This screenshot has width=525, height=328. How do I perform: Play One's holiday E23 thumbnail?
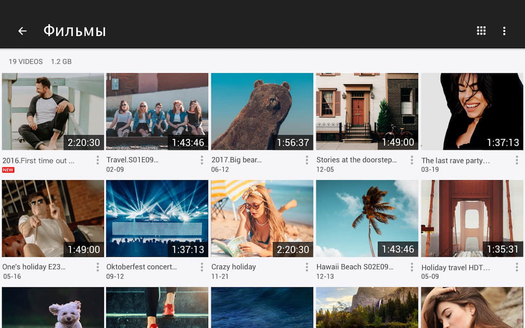pos(53,219)
